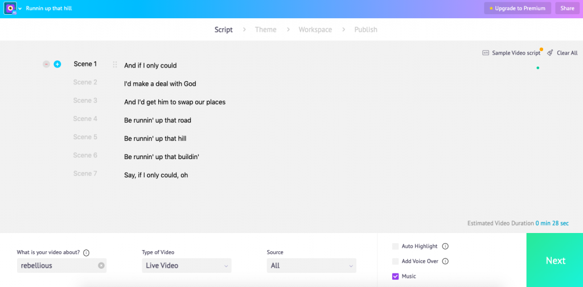Select the Scene 7 label
The image size is (583, 287).
click(85, 173)
